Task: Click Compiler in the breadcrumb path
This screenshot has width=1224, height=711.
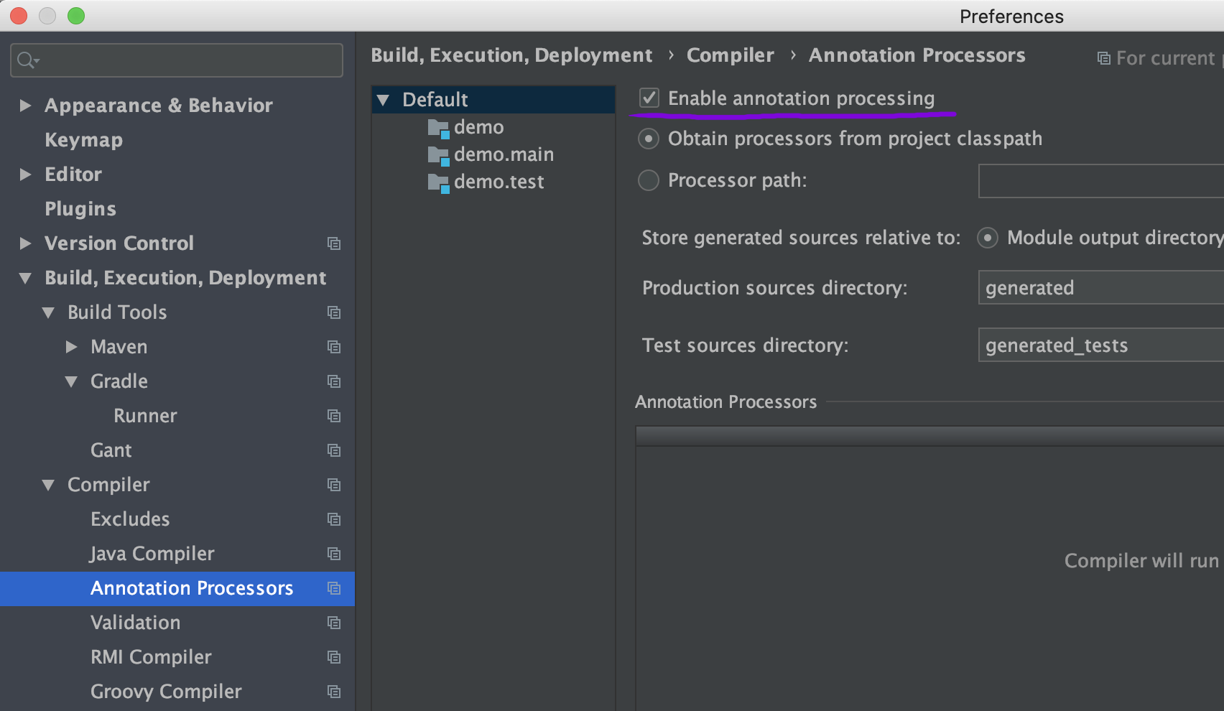Action: click(x=730, y=55)
